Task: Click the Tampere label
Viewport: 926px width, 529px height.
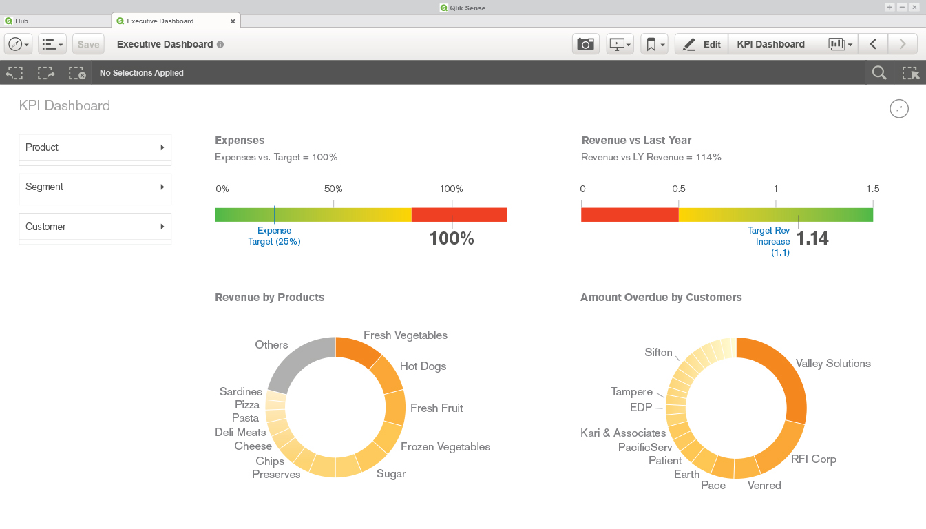Action: pos(631,392)
